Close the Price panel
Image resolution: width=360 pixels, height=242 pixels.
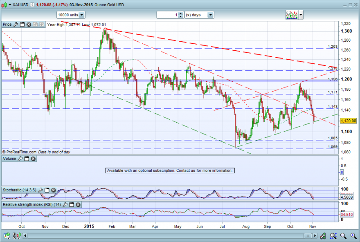tap(29, 24)
